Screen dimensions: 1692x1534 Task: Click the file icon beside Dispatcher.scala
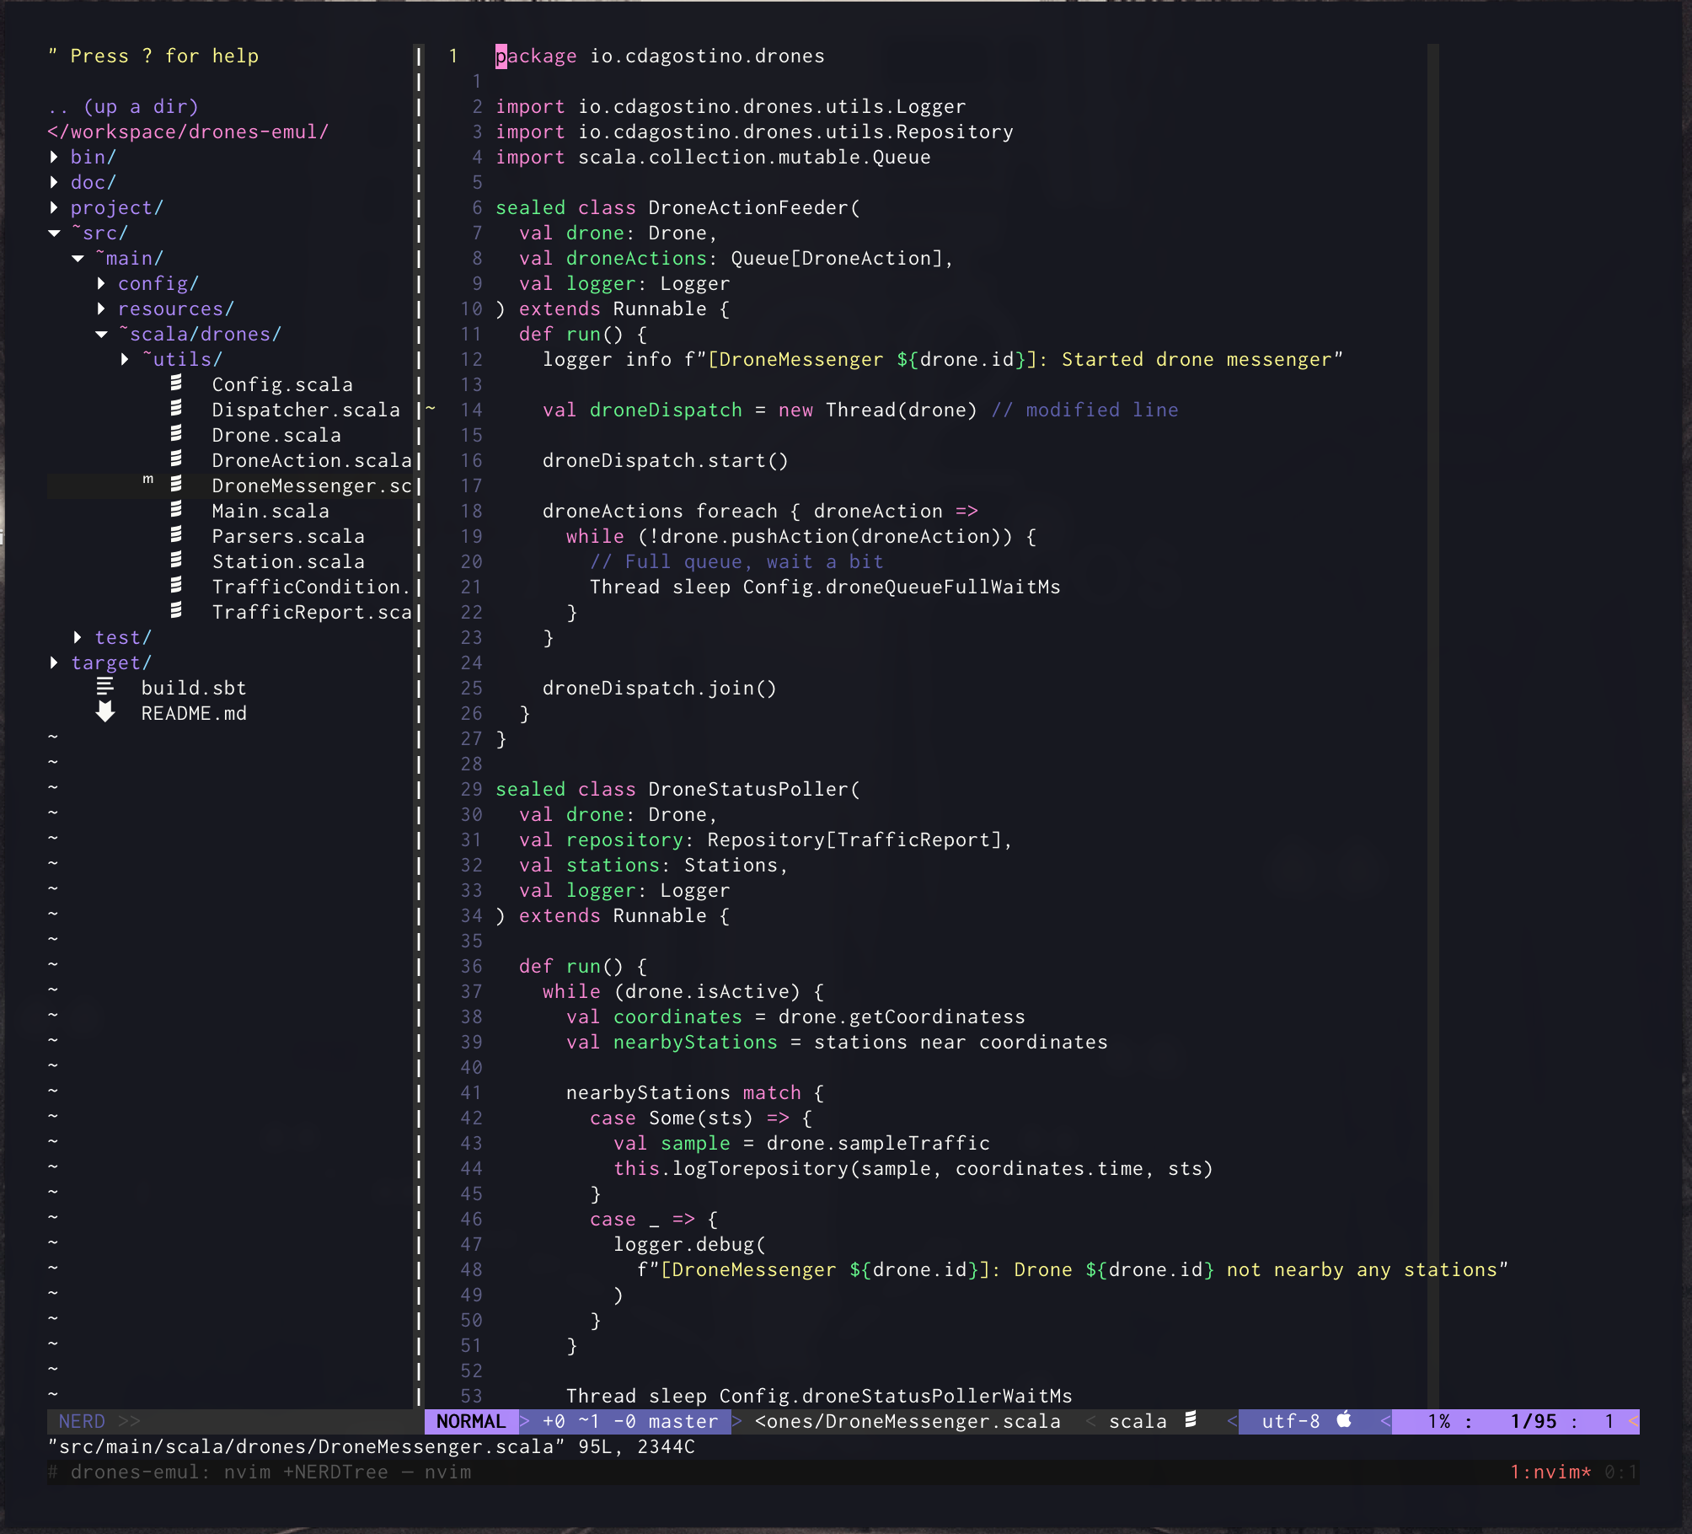tap(176, 409)
